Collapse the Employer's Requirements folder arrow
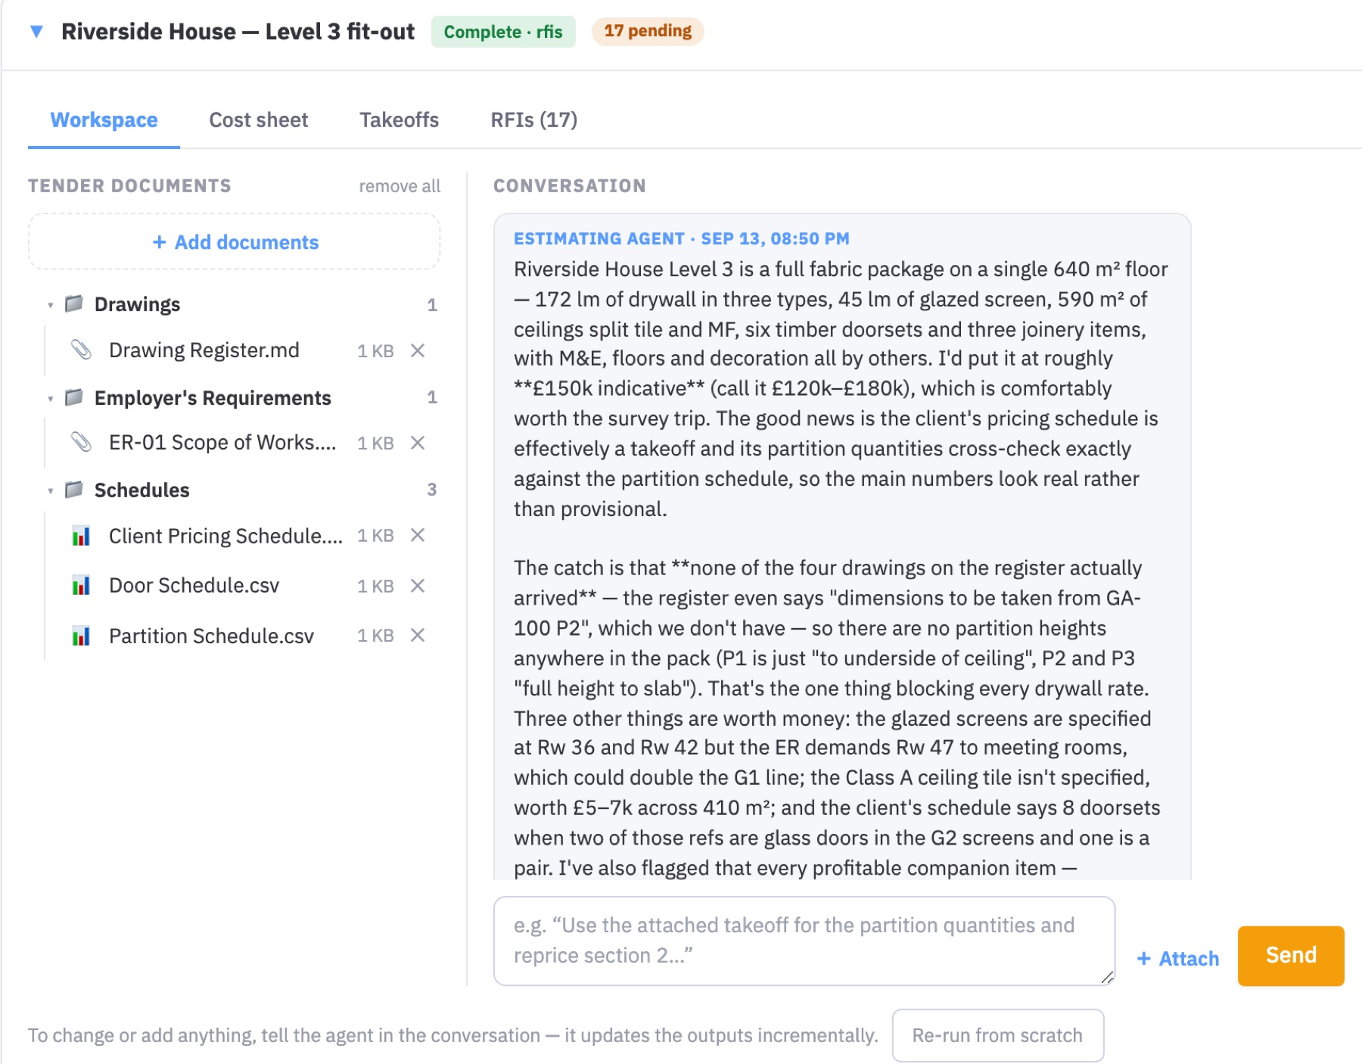Image resolution: width=1362 pixels, height=1064 pixels. click(x=51, y=398)
